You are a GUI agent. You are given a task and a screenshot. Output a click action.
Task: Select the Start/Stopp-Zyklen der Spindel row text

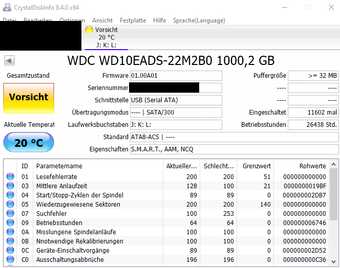[x=79, y=195]
